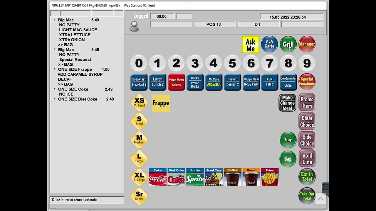Open Happy Meal B-day Party tab
Viewport: 376px width, 211px height.
point(251,82)
